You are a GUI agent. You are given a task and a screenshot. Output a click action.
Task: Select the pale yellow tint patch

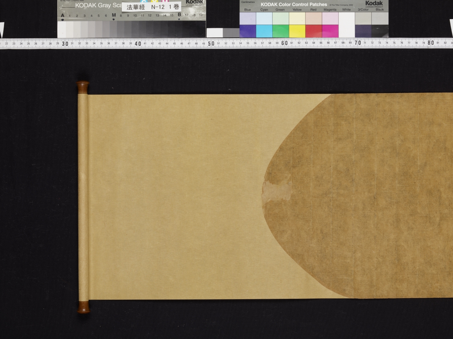[297, 18]
